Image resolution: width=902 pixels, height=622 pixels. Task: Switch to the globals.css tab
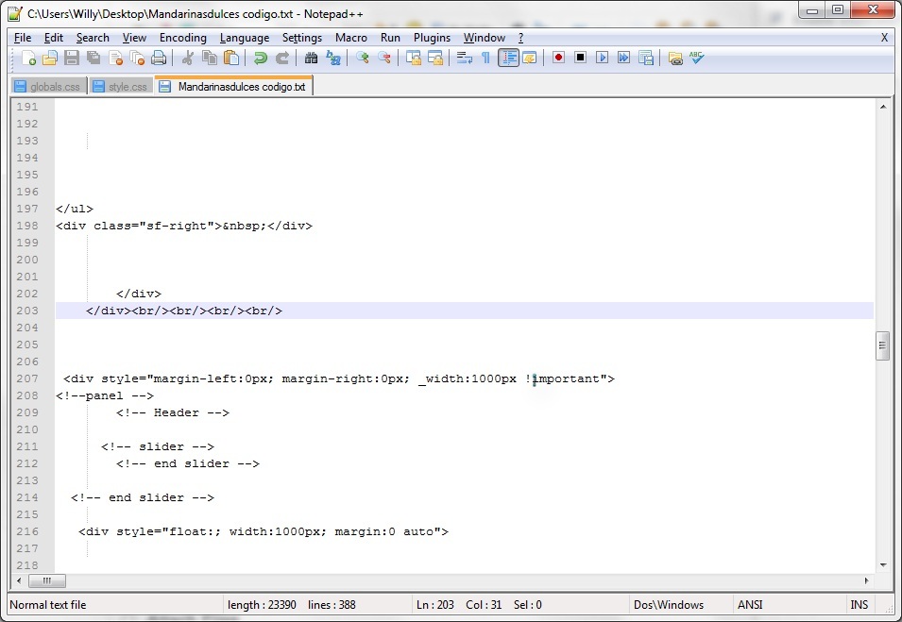coord(49,87)
